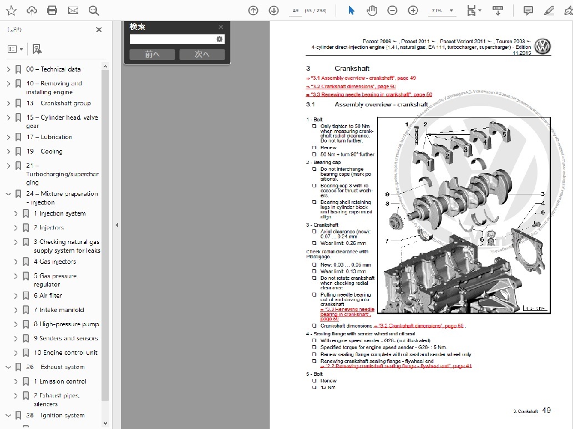Viewport: 573px width, 429px height.
Task: Open the 28 Ignition system bookmark
Action: [x=55, y=416]
